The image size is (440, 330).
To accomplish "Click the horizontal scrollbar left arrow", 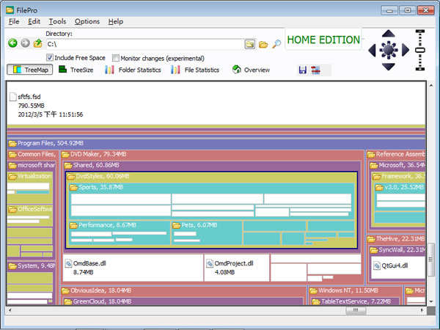I will pyautogui.click(x=10, y=310).
